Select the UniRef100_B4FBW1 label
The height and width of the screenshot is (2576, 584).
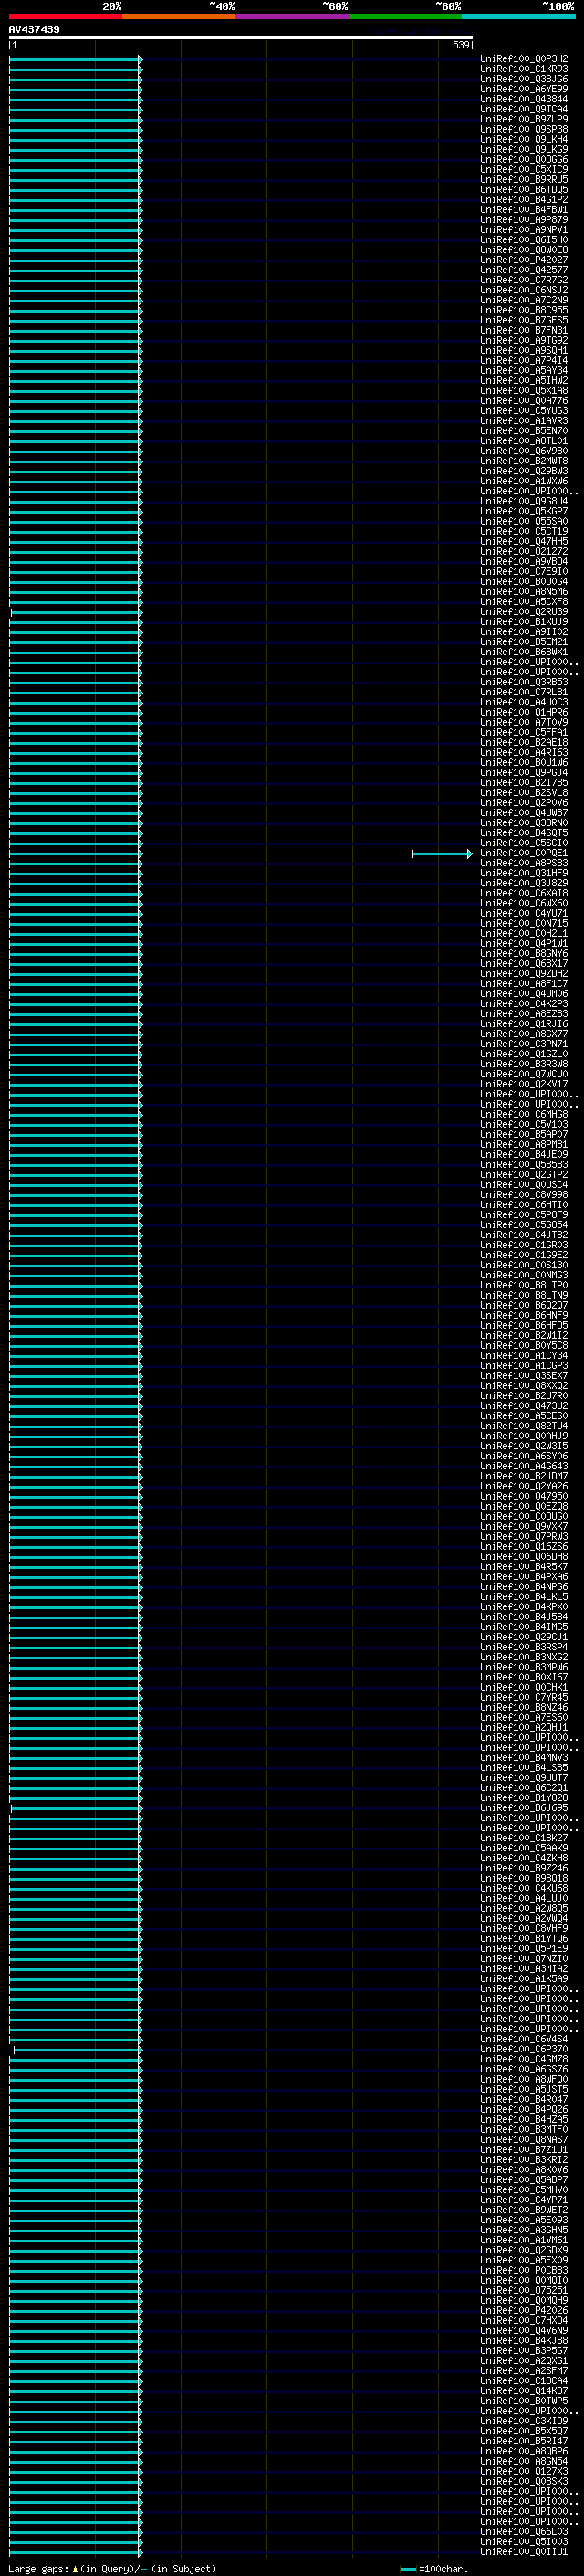[524, 210]
